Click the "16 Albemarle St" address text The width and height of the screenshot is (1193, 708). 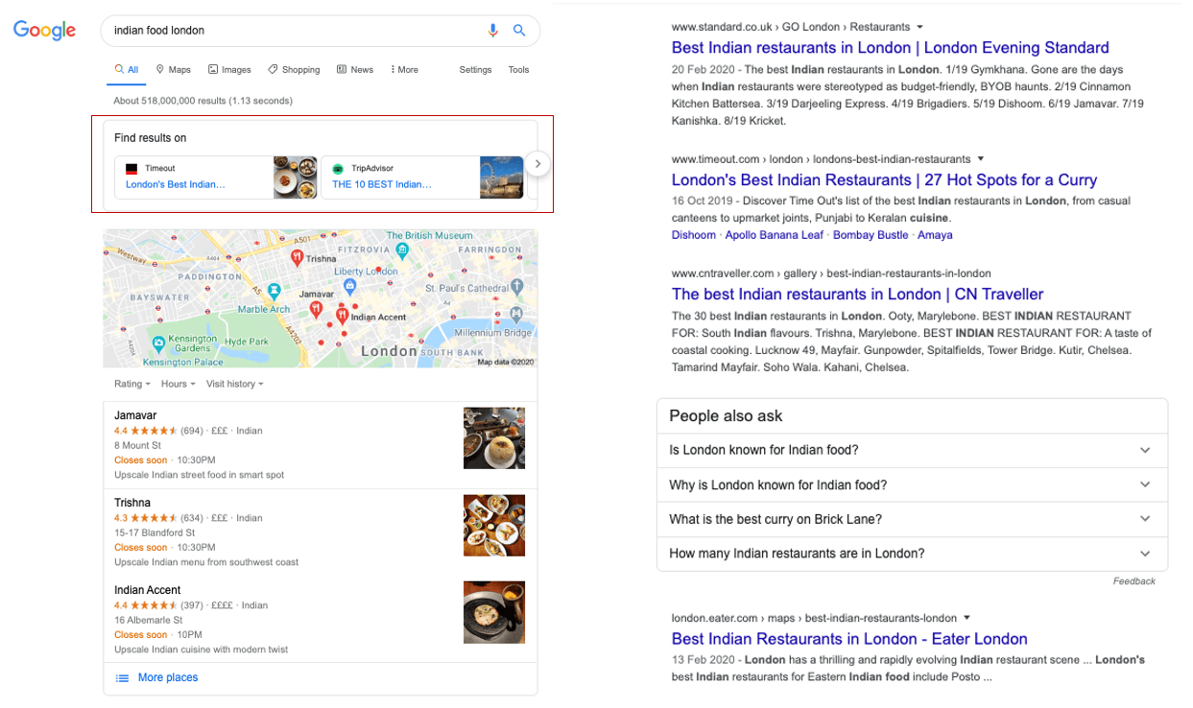[x=150, y=620]
